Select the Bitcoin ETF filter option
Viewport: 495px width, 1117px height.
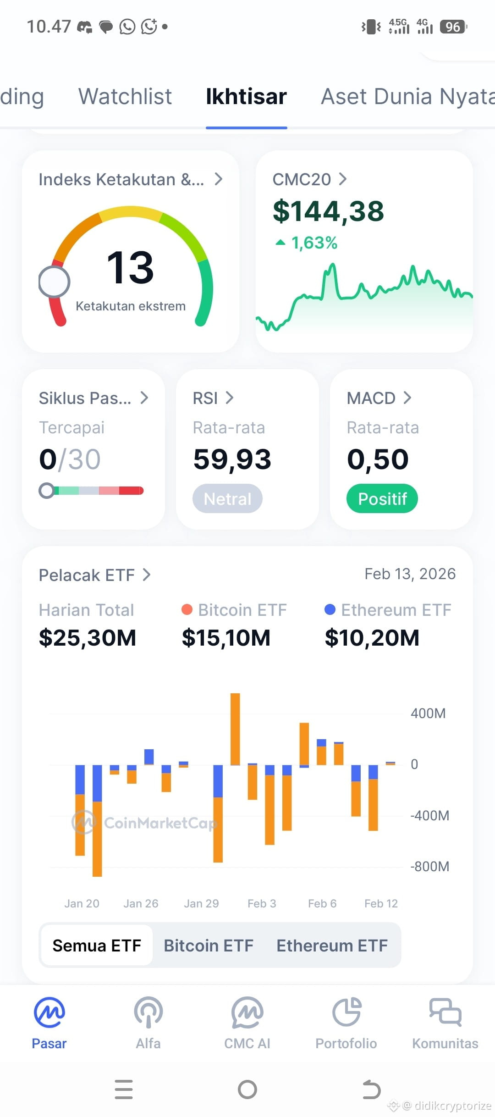point(209,945)
